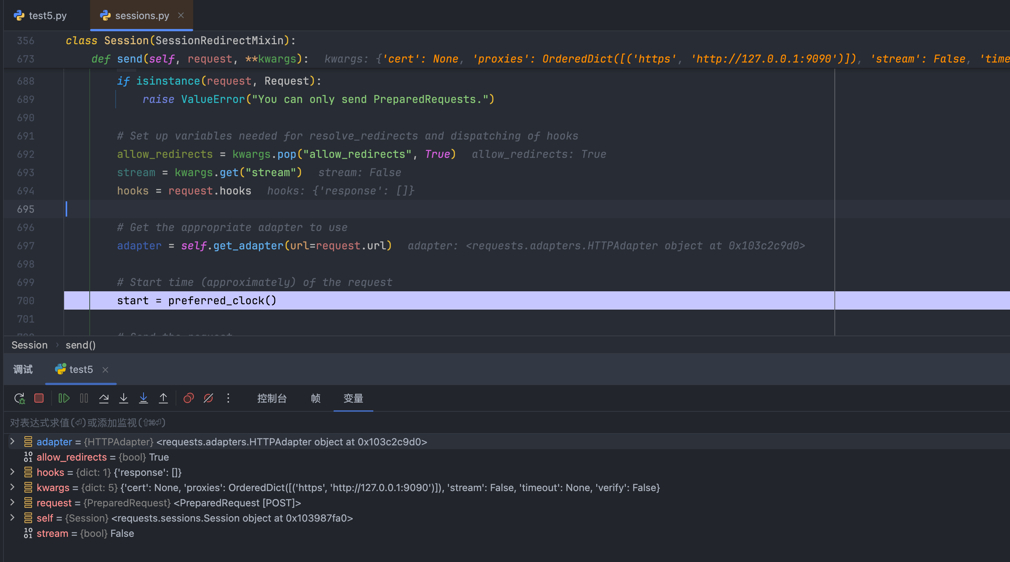Image resolution: width=1010 pixels, height=562 pixels.
Task: Click Step Into My Code icon
Action: 144,398
